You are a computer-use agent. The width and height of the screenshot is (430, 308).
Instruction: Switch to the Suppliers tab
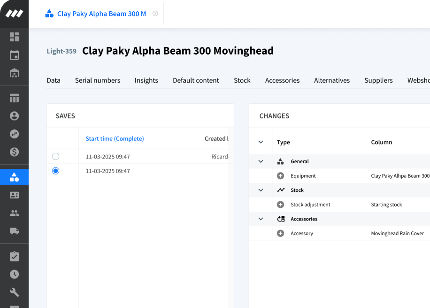pyautogui.click(x=378, y=80)
